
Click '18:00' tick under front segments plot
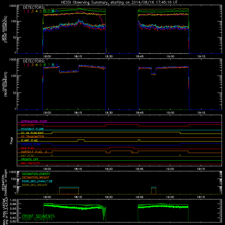point(47,57)
